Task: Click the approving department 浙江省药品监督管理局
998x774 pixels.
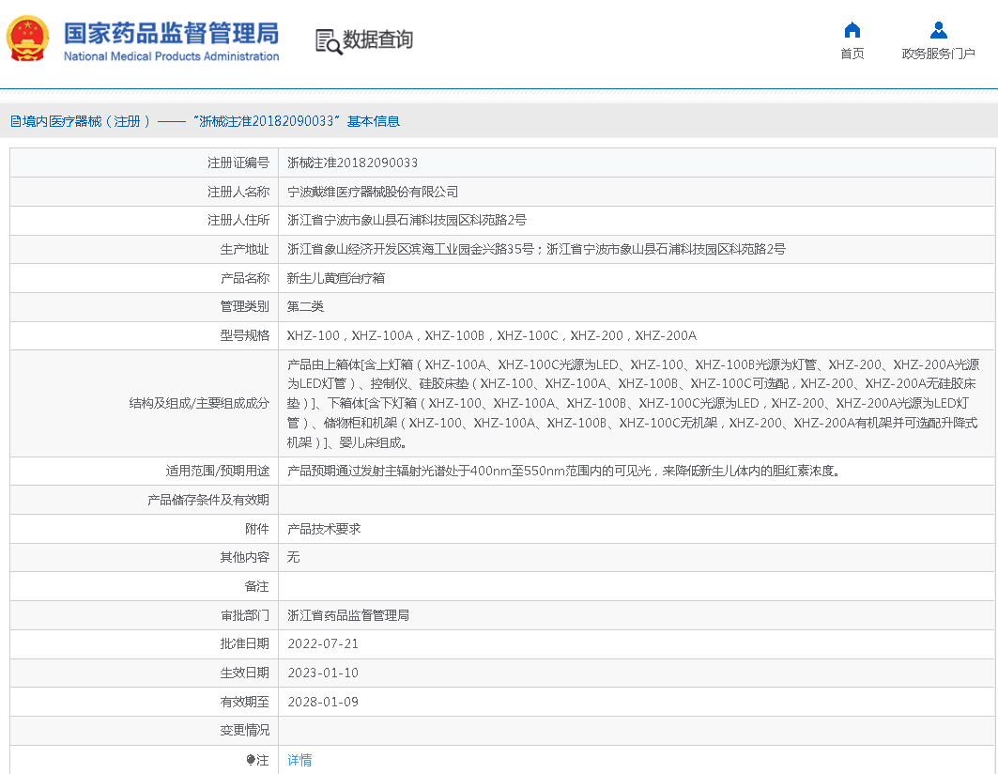Action: click(x=347, y=615)
